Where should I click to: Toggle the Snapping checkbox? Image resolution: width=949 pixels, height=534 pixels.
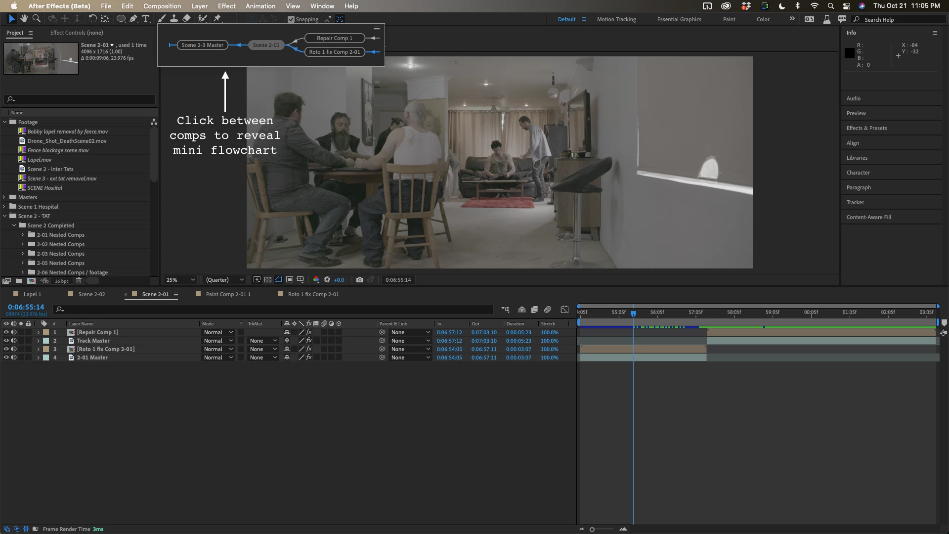tap(291, 19)
